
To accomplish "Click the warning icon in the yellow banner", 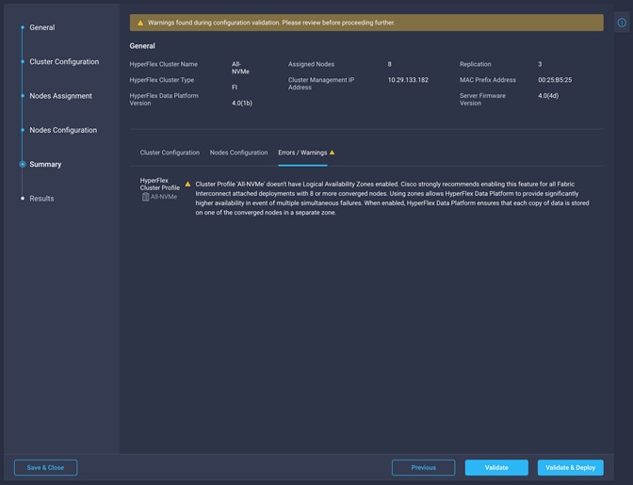I will point(140,23).
